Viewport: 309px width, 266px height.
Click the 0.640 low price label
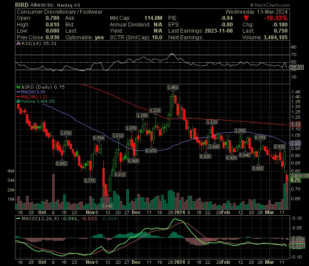[107, 206]
